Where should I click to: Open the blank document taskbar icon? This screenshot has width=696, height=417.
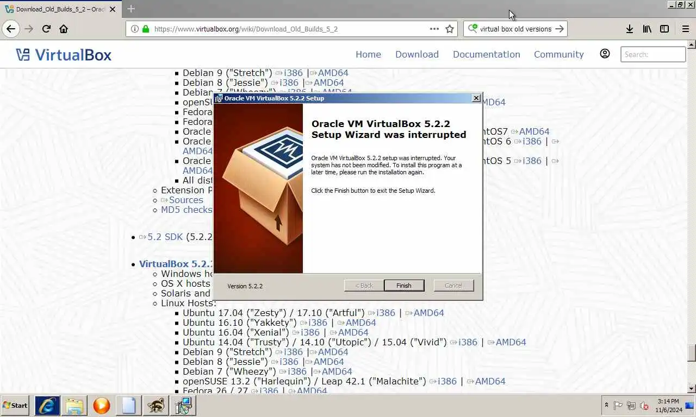pos(129,406)
